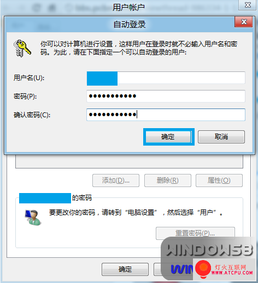Screen dimensions: 258x283
Task: Close the 自动登录 dialog with red X
Action: pyautogui.click(x=244, y=22)
